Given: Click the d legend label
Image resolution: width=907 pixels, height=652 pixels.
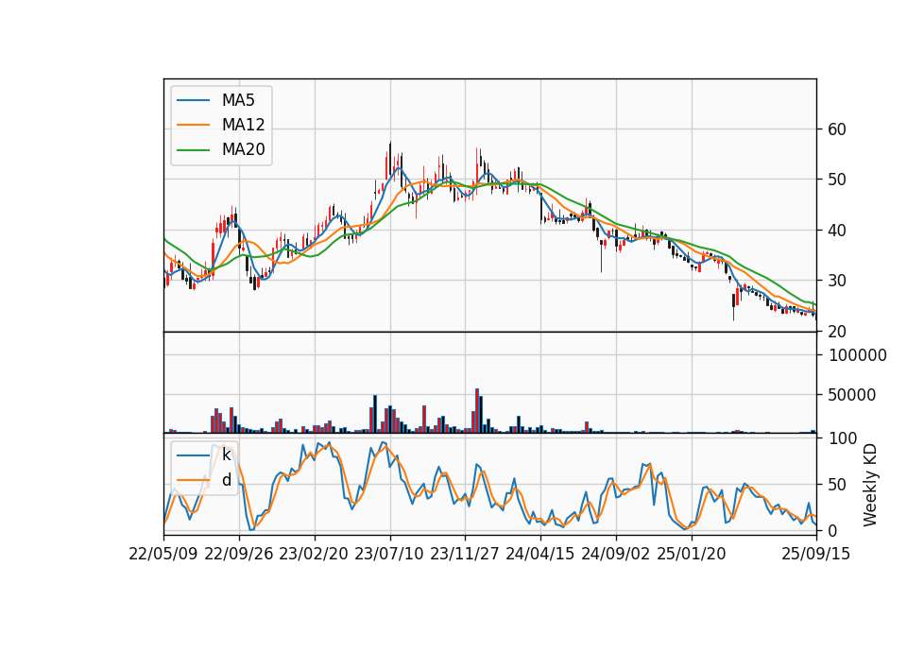Looking at the screenshot, I should 226,480.
